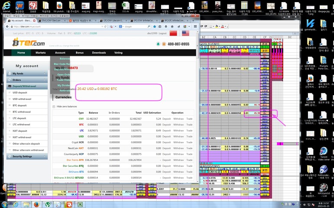The image size is (334, 208).
Task: Click Withdraw link in the LTC row
Action: (x=179, y=131)
